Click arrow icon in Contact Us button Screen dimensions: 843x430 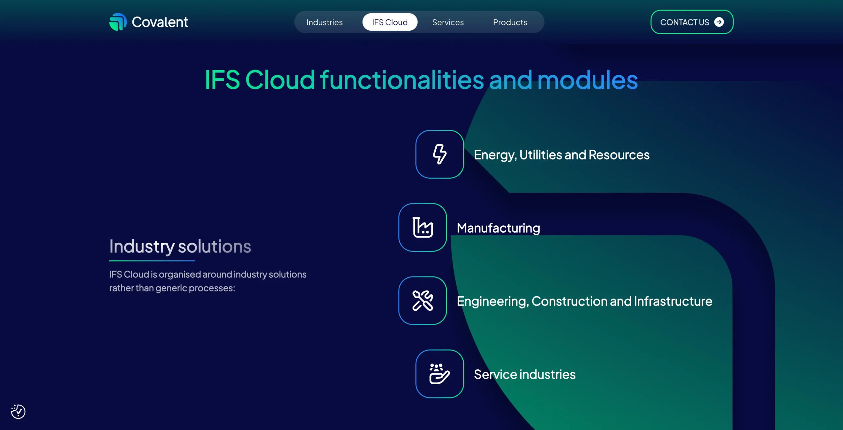coord(719,22)
